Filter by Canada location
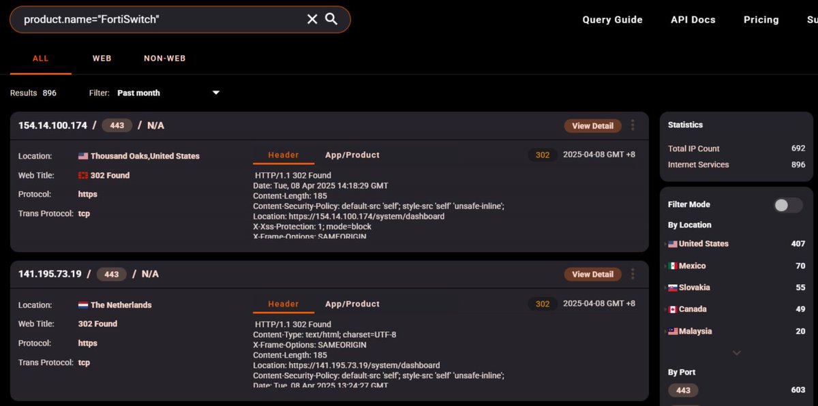The image size is (818, 406). click(x=693, y=309)
